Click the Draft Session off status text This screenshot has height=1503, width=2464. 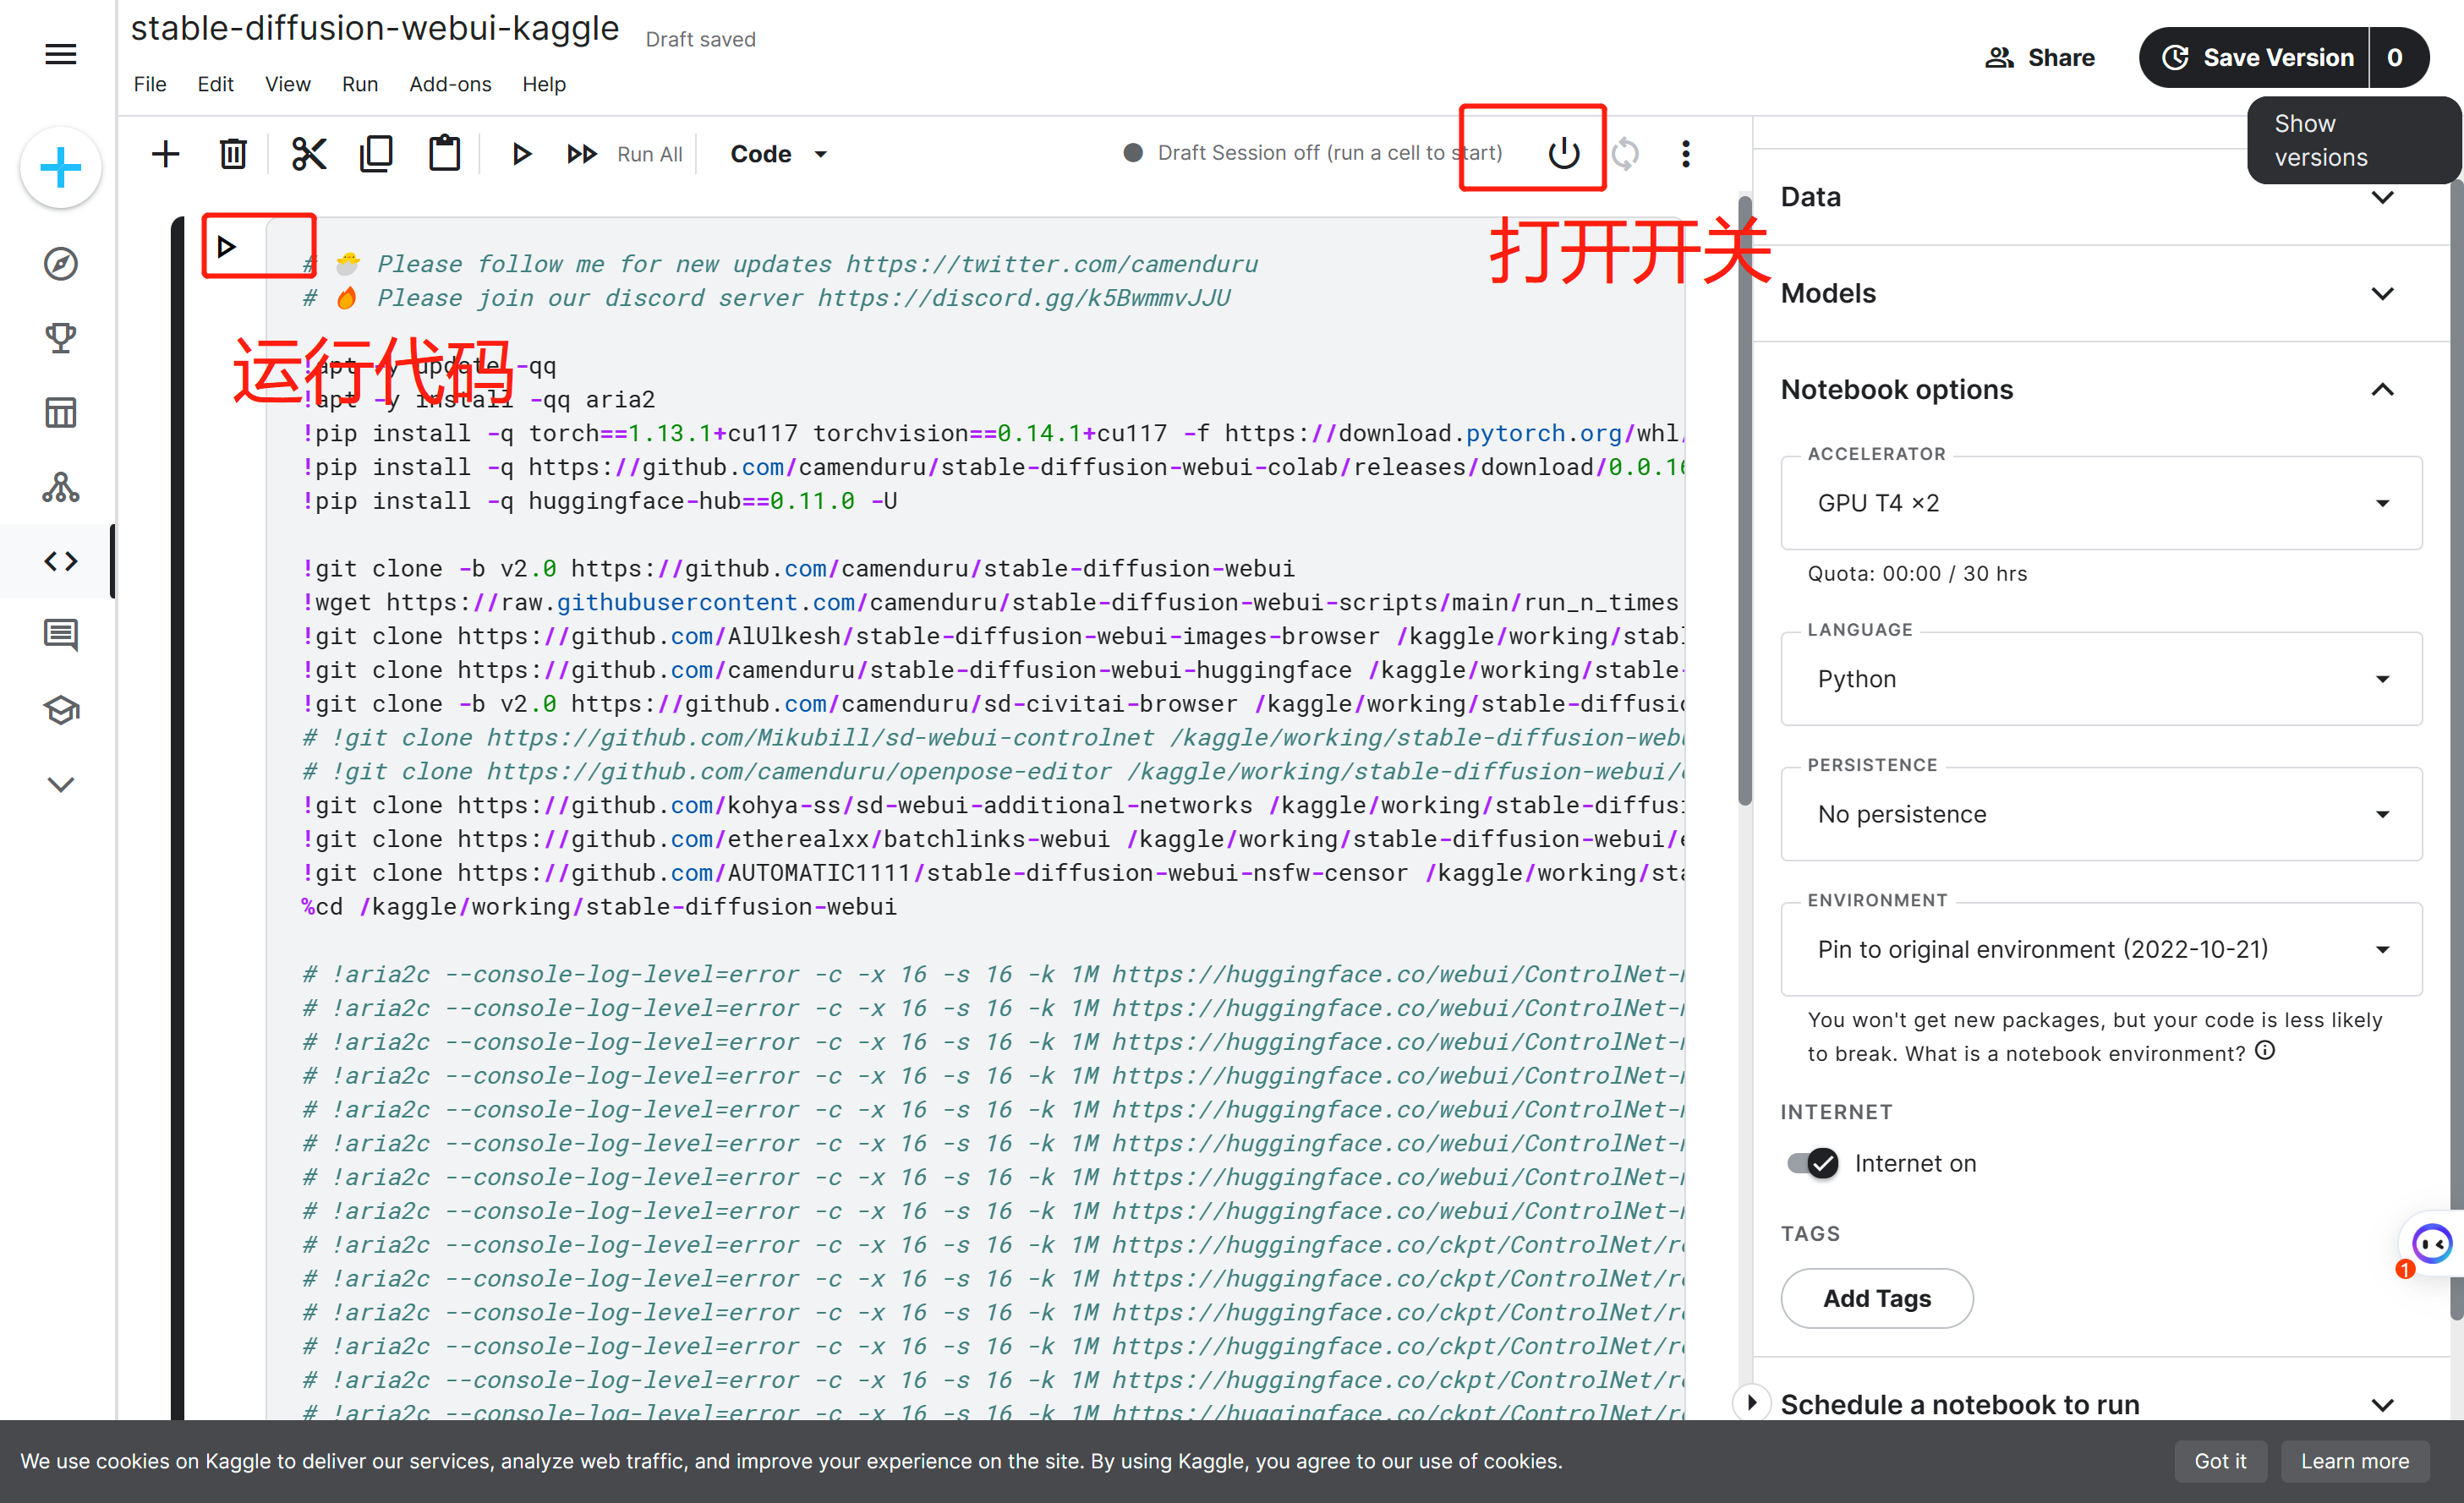[1330, 153]
